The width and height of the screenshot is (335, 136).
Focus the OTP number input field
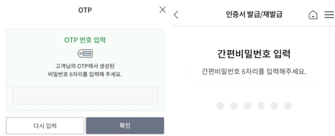[85, 95]
